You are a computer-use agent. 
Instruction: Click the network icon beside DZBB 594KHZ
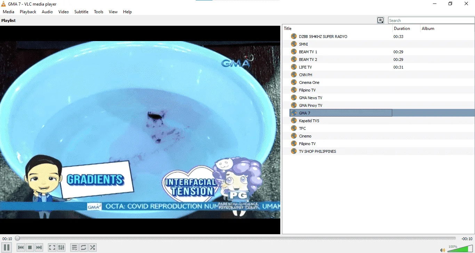tap(294, 37)
